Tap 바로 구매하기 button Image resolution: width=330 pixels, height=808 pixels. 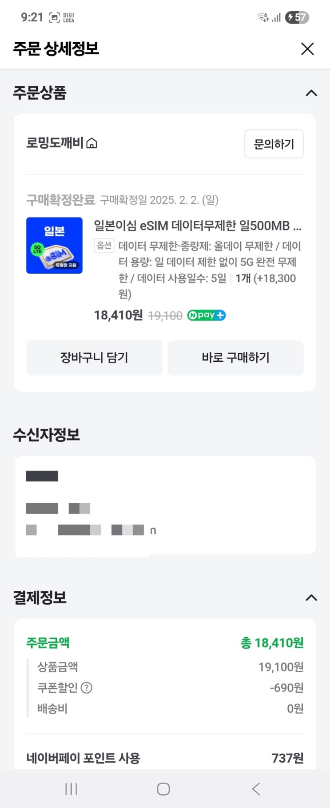(x=235, y=358)
